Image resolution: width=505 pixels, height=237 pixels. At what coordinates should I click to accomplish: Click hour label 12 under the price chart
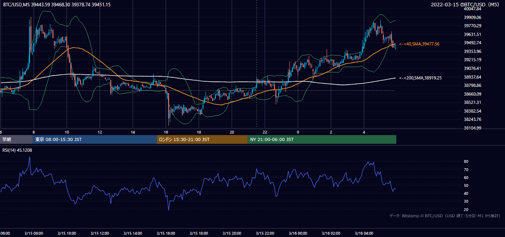(x=100, y=132)
